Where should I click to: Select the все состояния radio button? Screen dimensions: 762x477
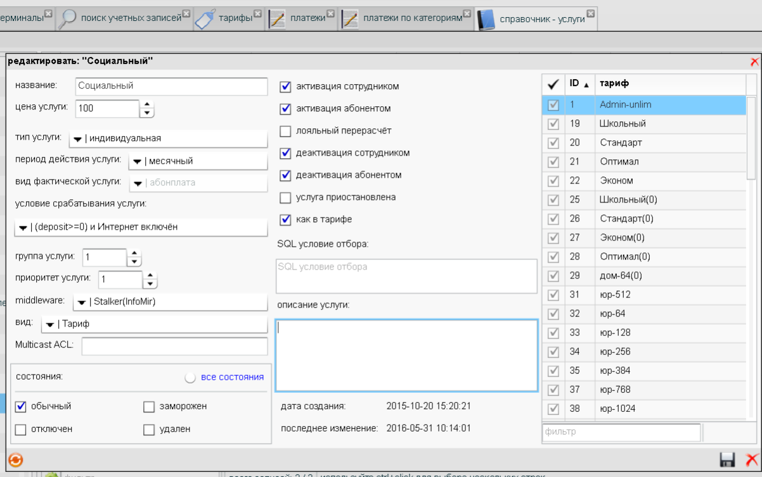tap(190, 378)
